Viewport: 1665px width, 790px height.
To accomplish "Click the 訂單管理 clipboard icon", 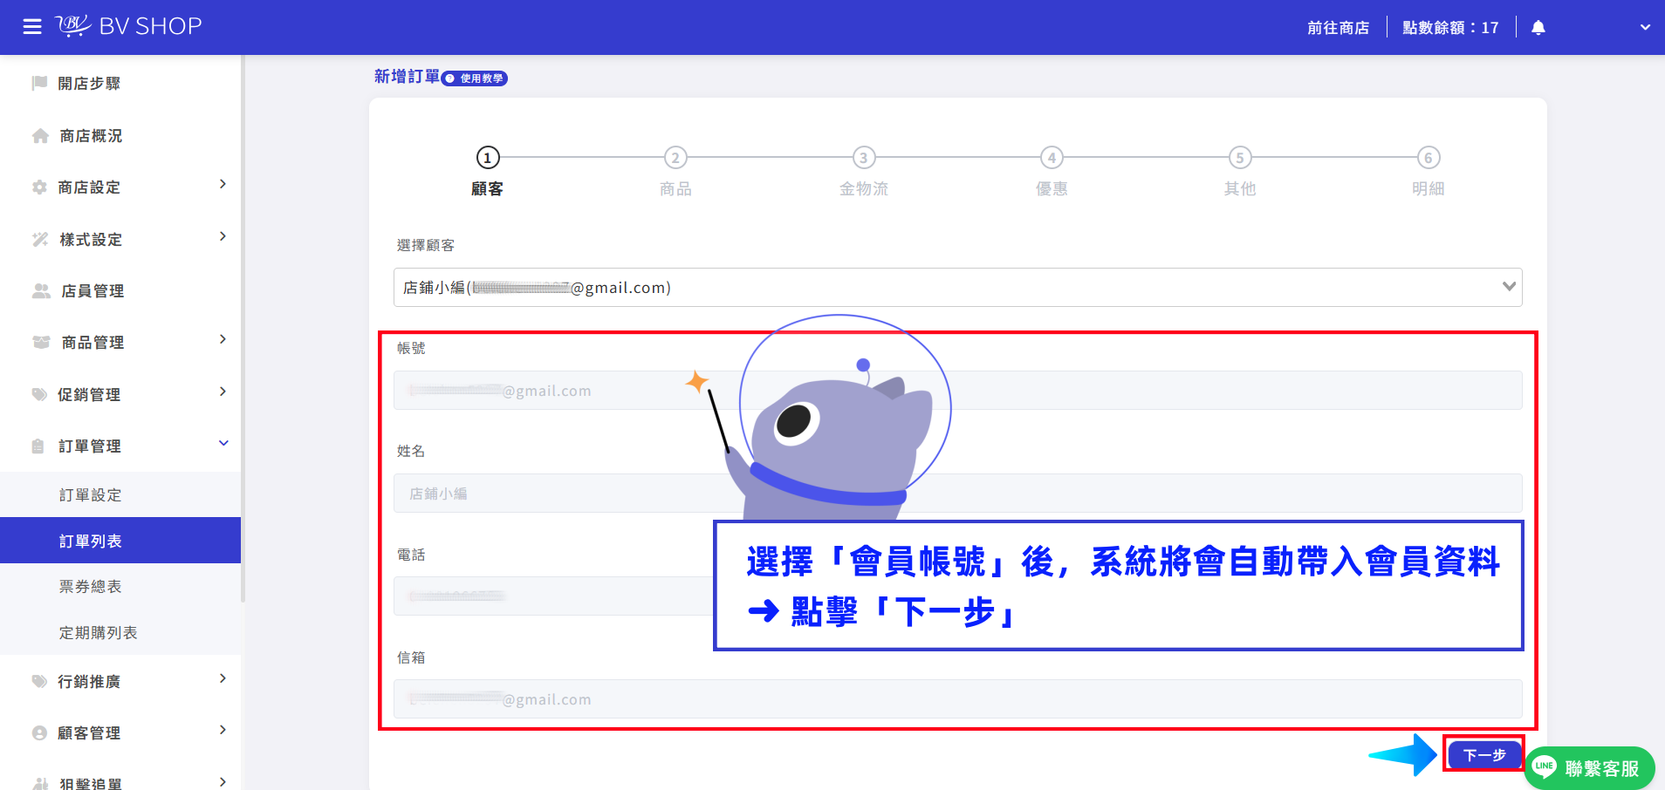I will (38, 446).
